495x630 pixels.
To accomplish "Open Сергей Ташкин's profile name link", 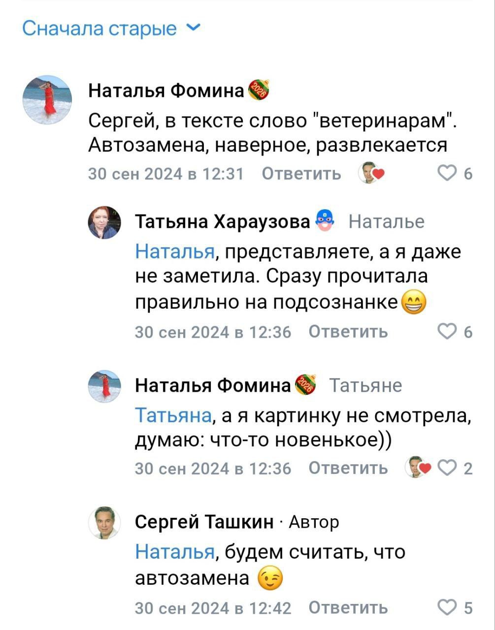I will click(x=204, y=521).
